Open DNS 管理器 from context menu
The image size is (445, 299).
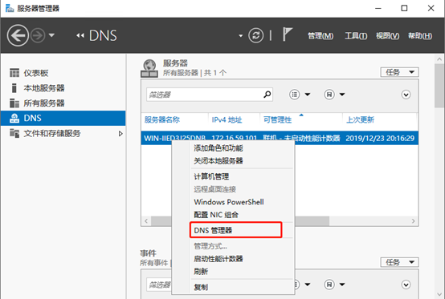point(213,230)
